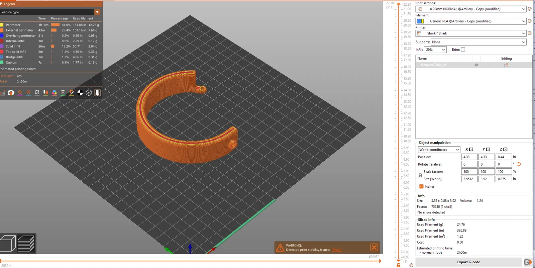Toggle the Deretractions view icon
The height and width of the screenshot is (268, 535).
28,93
